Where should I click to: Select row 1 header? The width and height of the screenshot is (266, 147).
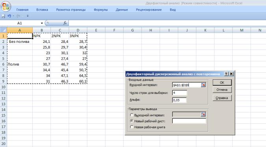(x=4, y=36)
